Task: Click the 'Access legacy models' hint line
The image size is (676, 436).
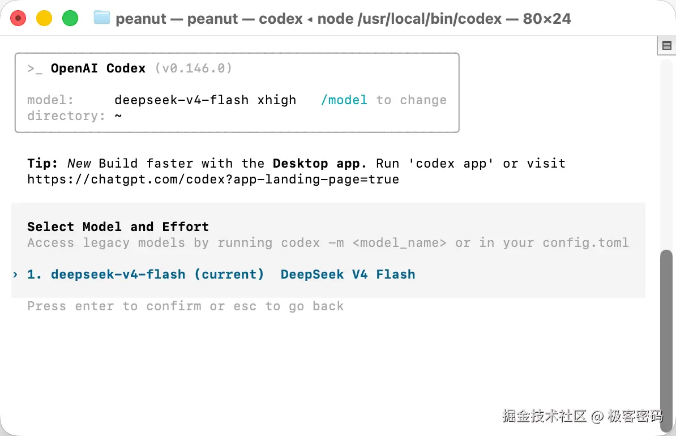Action: pos(328,243)
